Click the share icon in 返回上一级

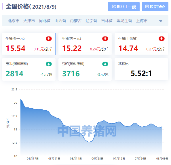pos(114,7)
